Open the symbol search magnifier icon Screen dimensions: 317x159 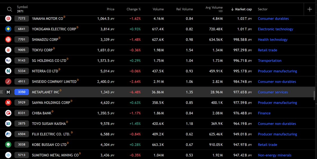point(10,9)
